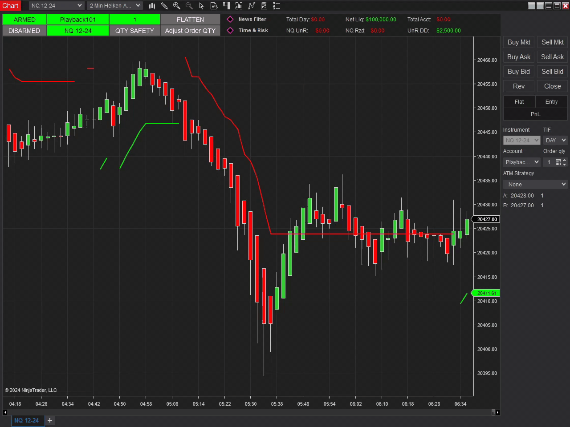Enable the ARMED toggle
This screenshot has height=427, width=570.
24,19
